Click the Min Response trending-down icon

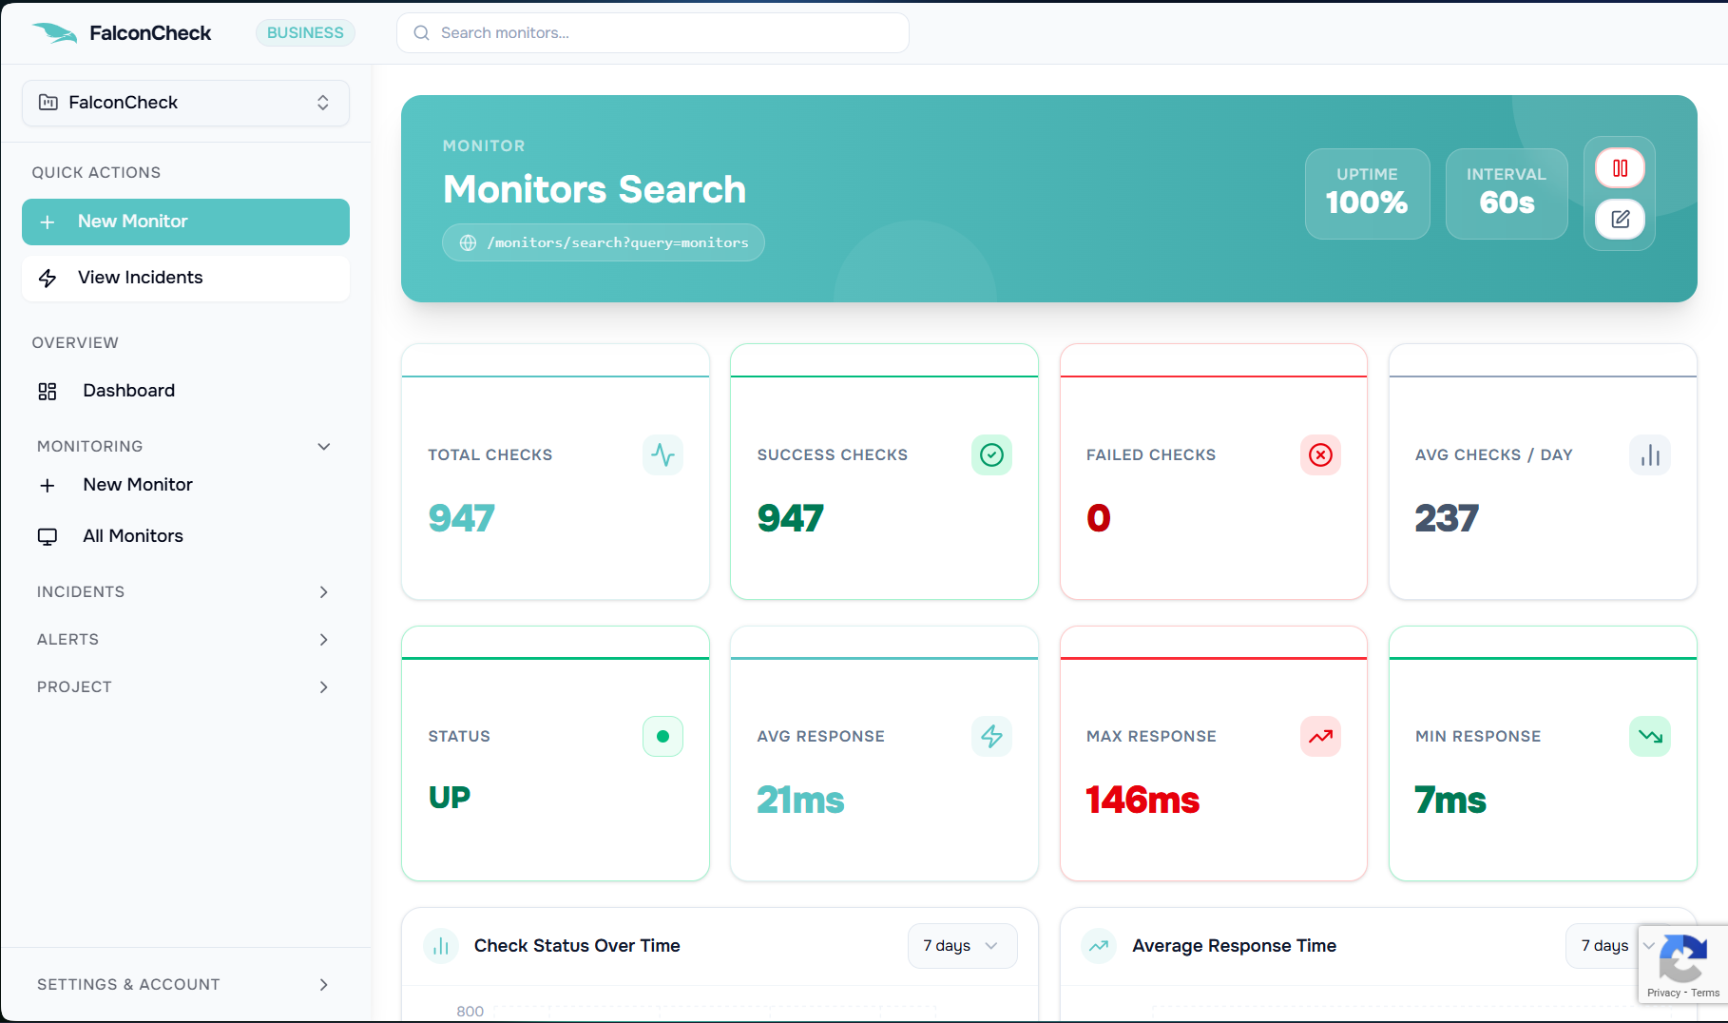tap(1650, 737)
